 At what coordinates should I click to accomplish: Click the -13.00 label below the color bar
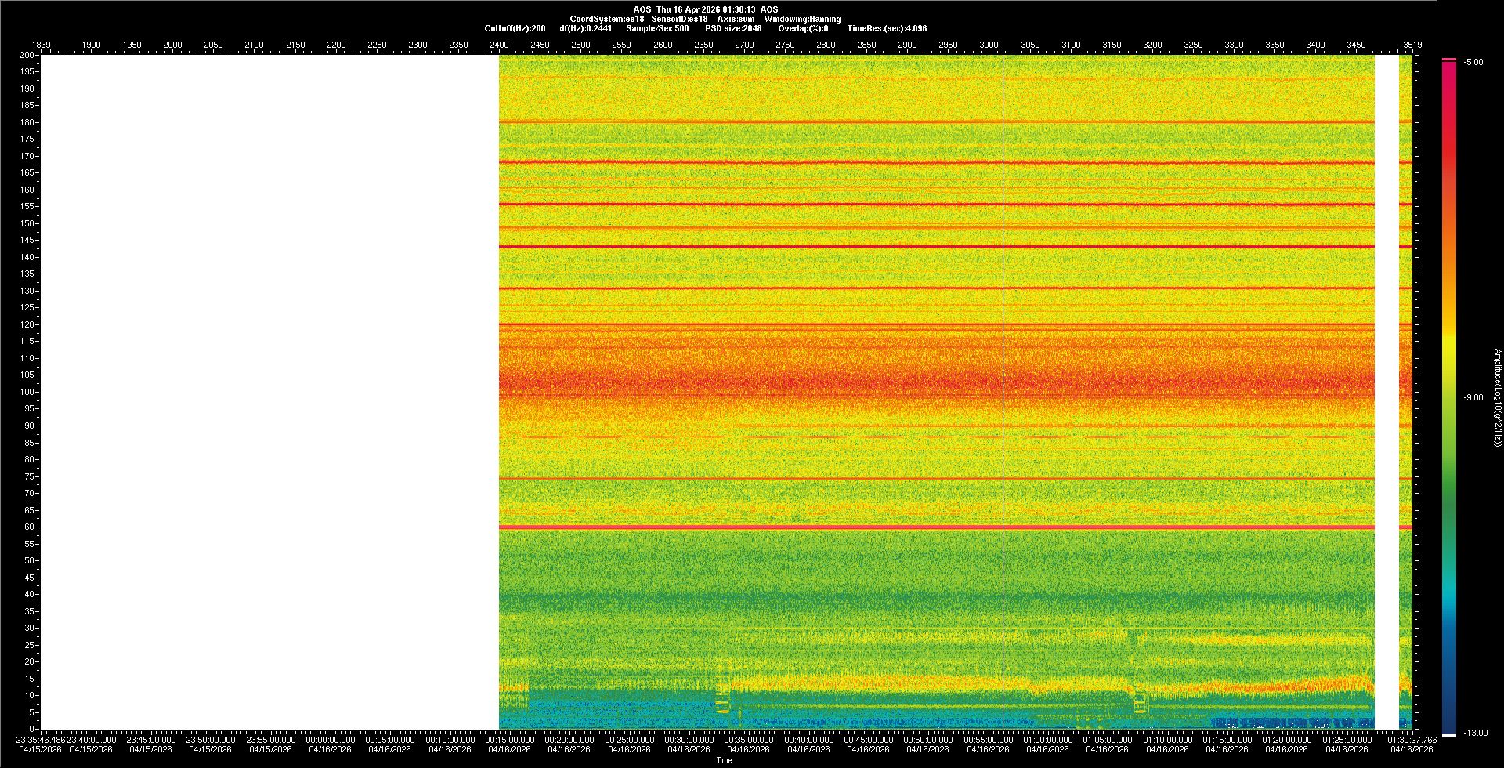(x=1474, y=734)
